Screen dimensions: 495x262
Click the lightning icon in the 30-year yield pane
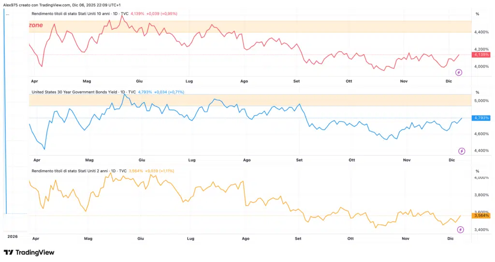tap(462, 151)
